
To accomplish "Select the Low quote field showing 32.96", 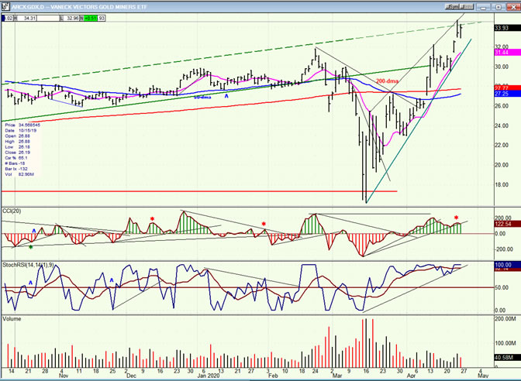I will (x=70, y=19).
